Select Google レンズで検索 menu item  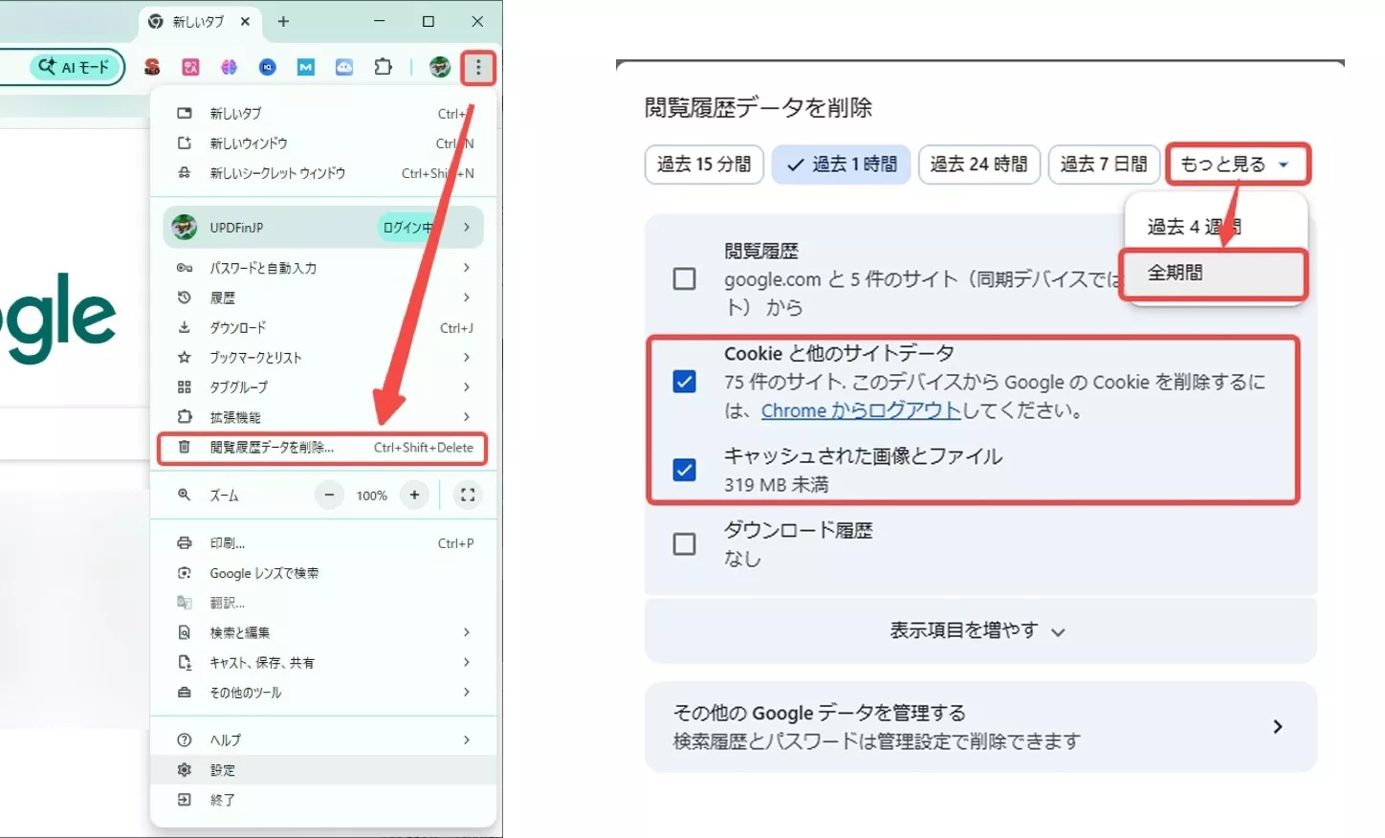(x=323, y=573)
